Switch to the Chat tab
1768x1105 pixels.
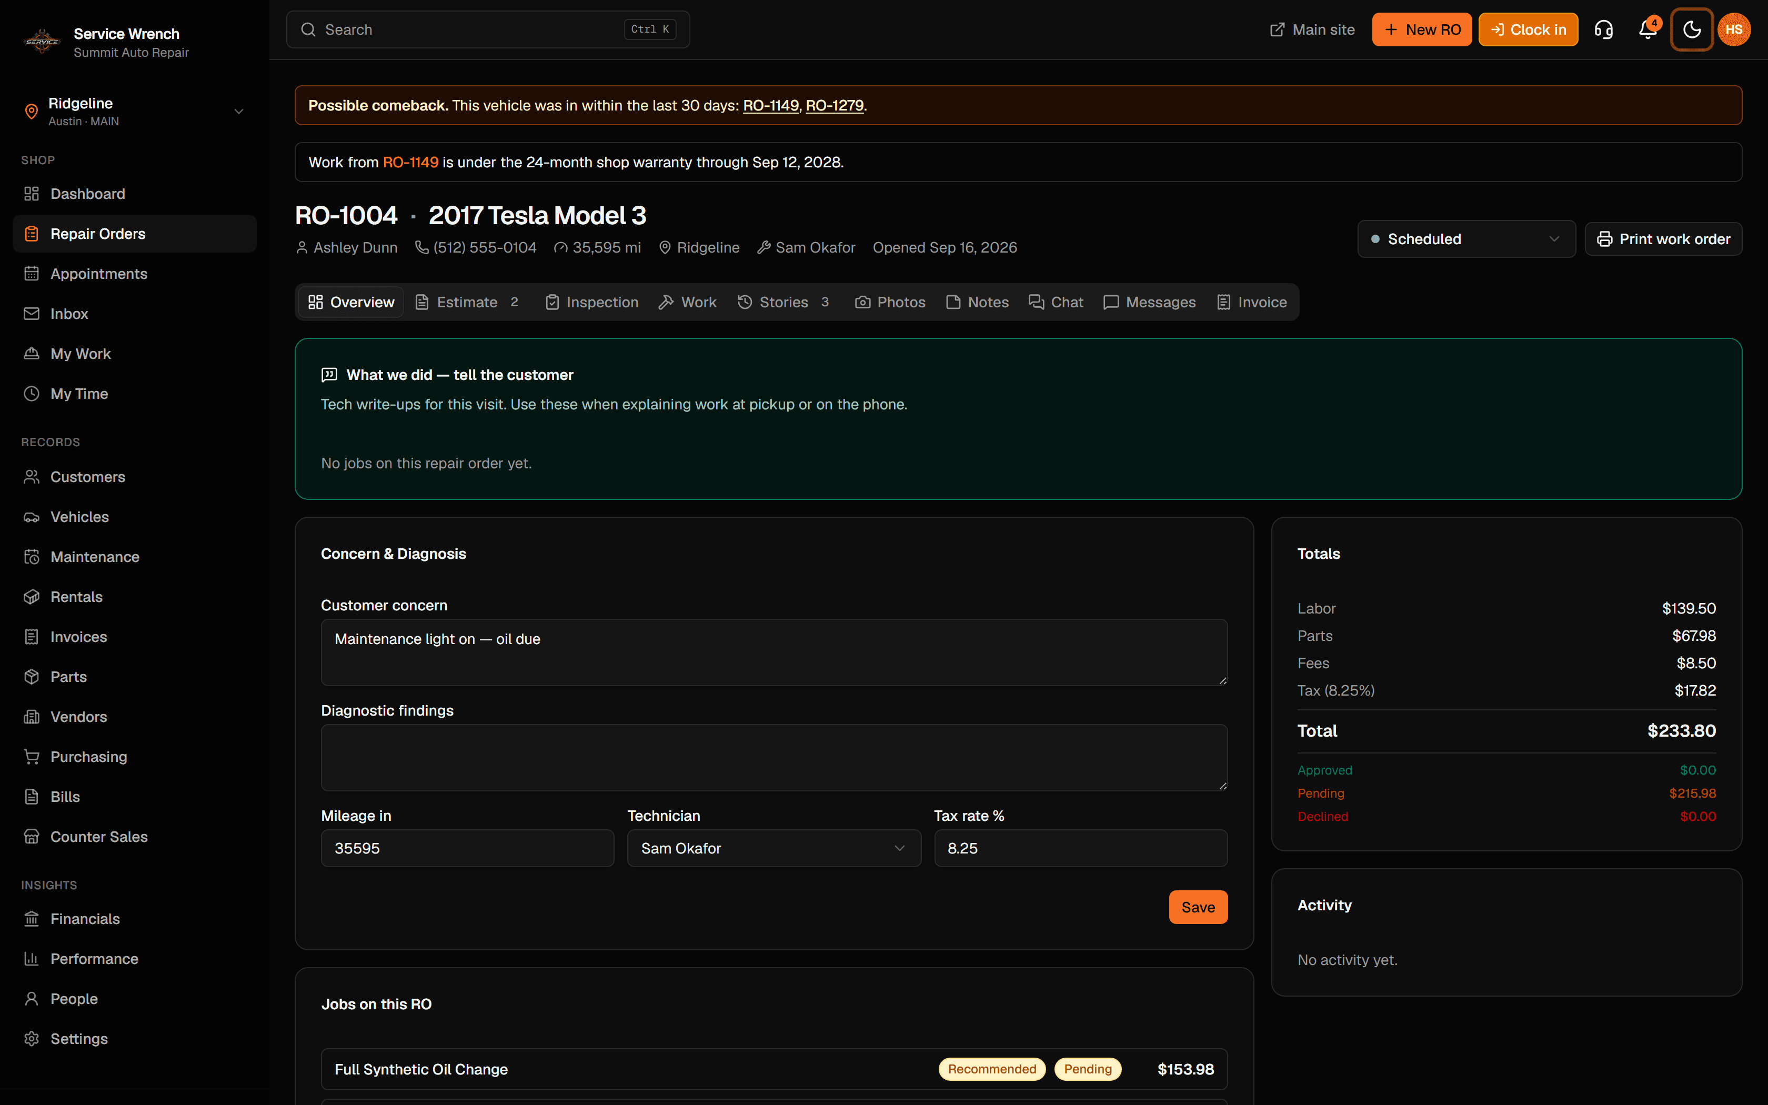tap(1056, 302)
